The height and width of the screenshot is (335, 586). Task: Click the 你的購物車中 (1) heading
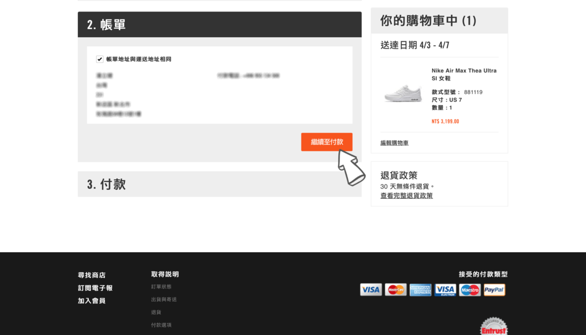click(x=428, y=21)
